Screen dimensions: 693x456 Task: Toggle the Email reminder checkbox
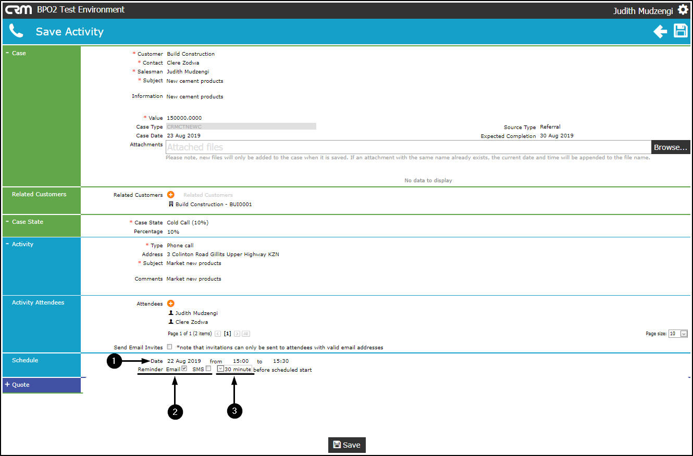184,369
